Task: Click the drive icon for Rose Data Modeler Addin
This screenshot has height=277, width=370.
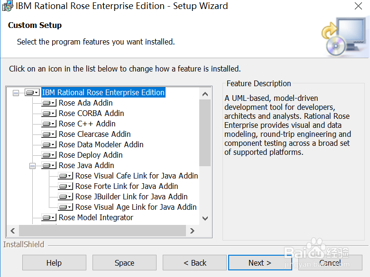Action: (x=49, y=145)
